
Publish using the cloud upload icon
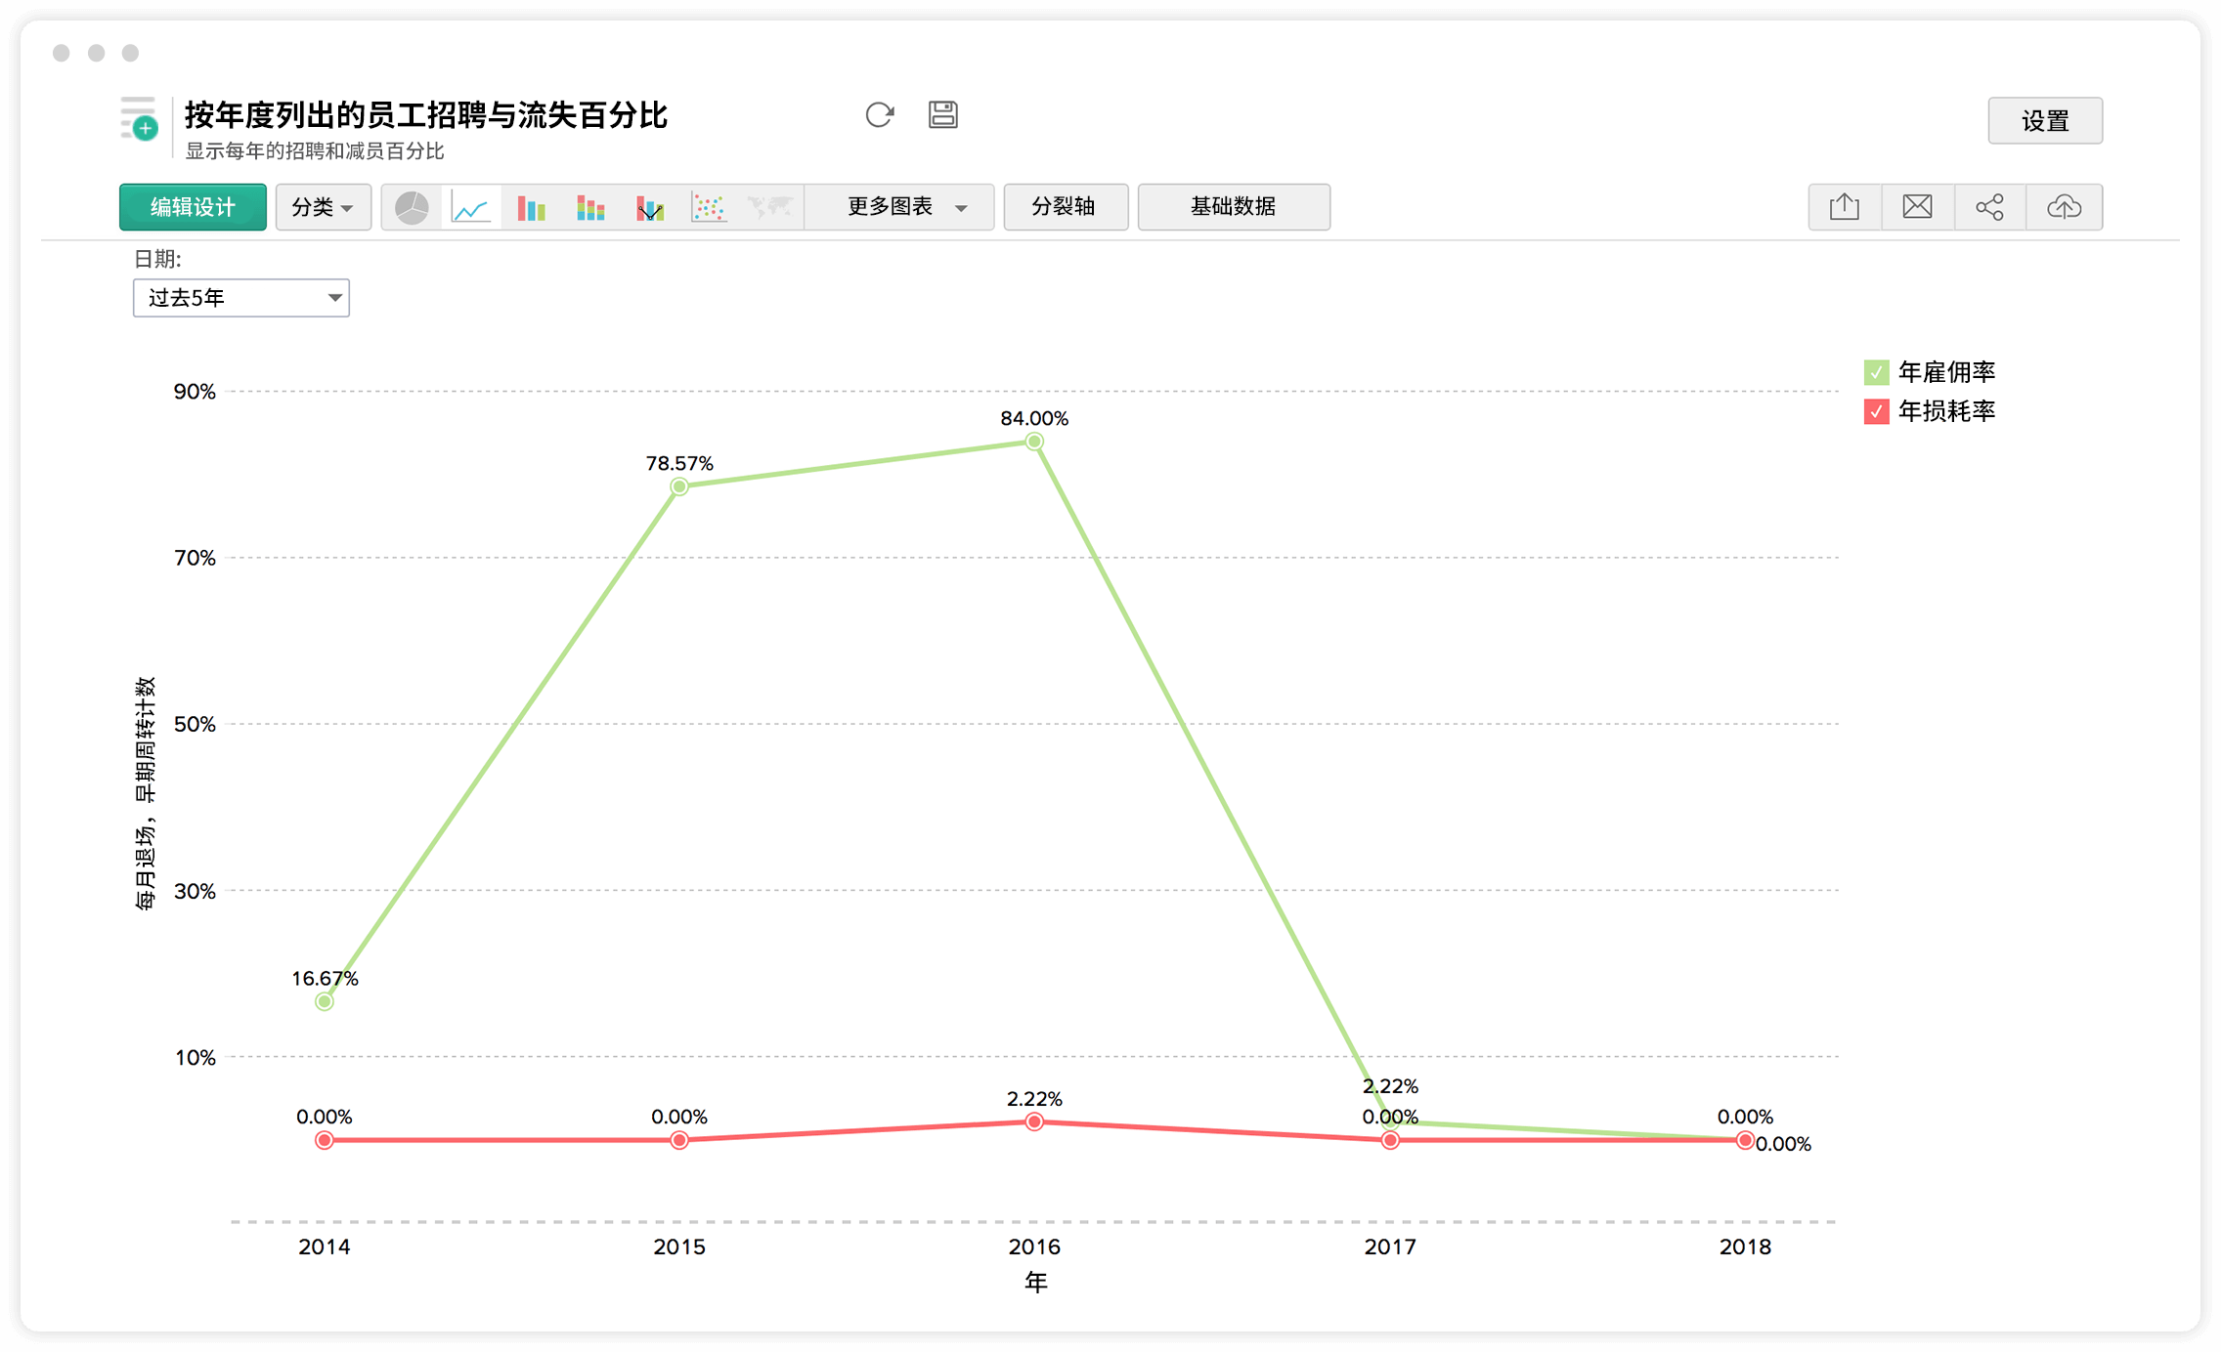(x=2064, y=207)
